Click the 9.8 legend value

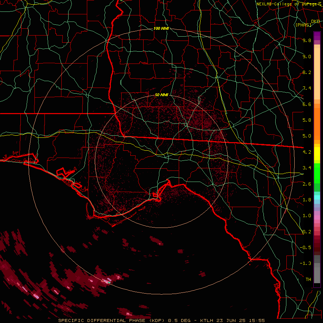coord(307,40)
